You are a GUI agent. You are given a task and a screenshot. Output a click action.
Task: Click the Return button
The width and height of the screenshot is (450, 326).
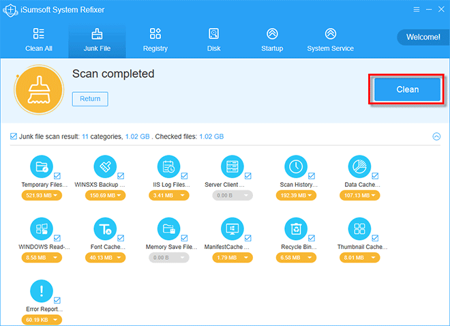pos(90,99)
